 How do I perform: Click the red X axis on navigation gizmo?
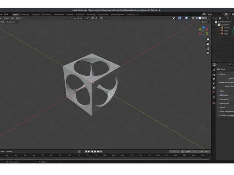click(207, 30)
